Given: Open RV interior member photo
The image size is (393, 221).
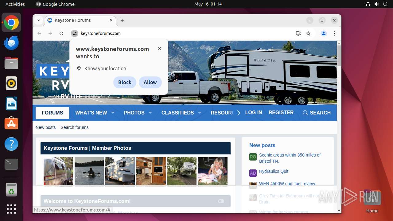Looking at the screenshot, I should [x=151, y=171].
